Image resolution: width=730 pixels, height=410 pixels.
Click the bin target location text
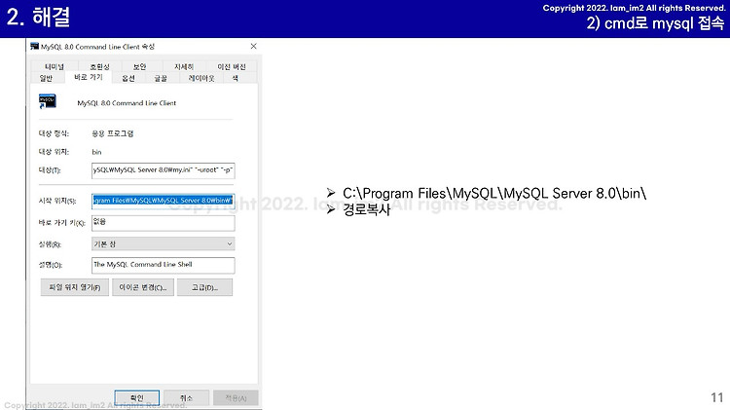point(96,152)
